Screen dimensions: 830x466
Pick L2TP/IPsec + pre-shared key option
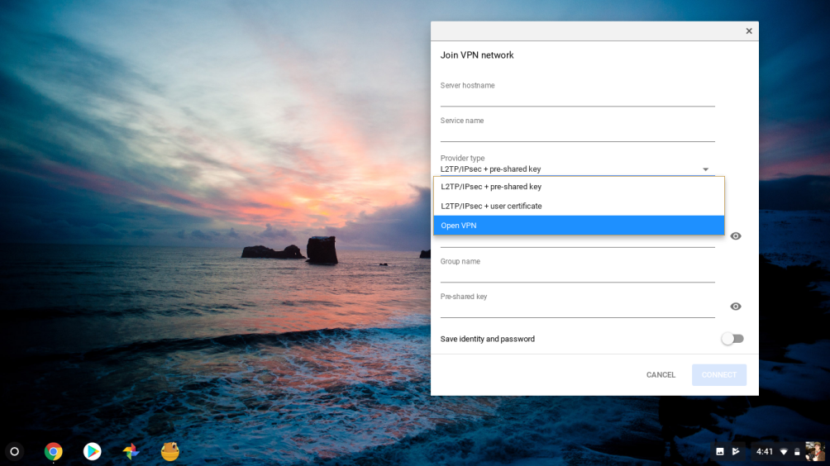click(x=579, y=187)
